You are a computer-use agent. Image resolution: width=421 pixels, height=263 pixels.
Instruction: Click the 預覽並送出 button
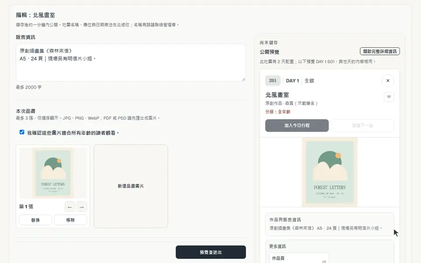(x=211, y=252)
